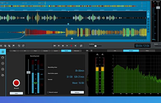Screen dimensions: 161x103
Task: Enable the Record output checkbox
Action: pyautogui.click(x=48, y=92)
